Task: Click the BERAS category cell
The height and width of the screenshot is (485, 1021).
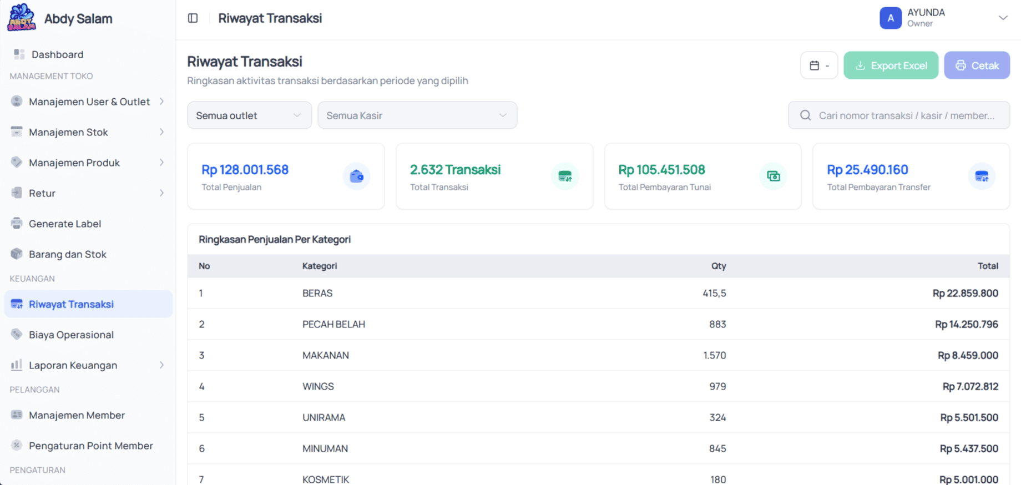Action: pos(317,293)
